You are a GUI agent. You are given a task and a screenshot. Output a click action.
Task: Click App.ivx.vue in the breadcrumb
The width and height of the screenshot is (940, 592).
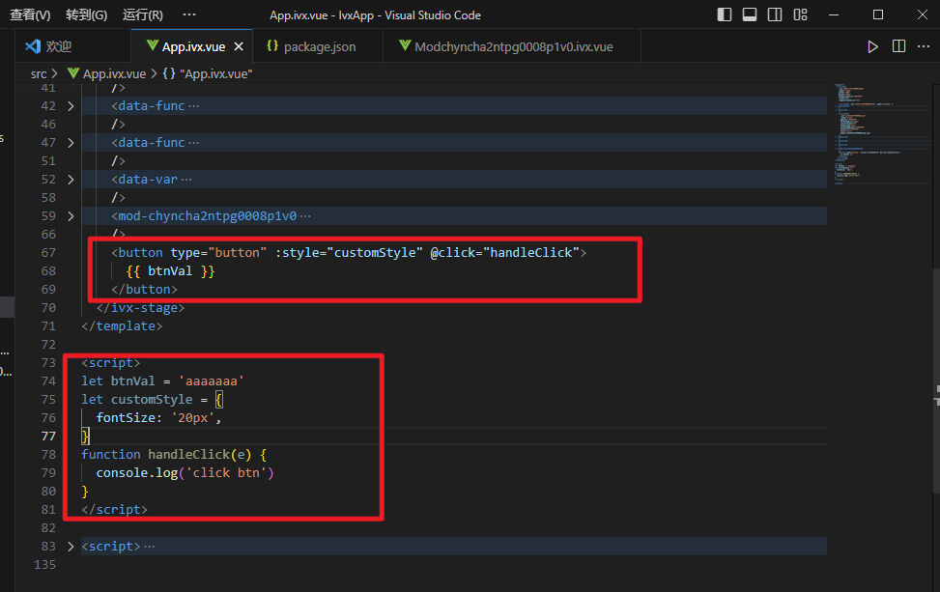click(114, 73)
